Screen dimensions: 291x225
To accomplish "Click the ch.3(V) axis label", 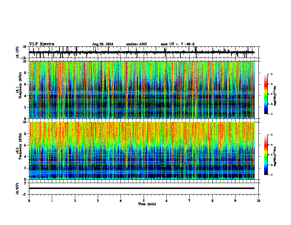I will pos(18,189).
